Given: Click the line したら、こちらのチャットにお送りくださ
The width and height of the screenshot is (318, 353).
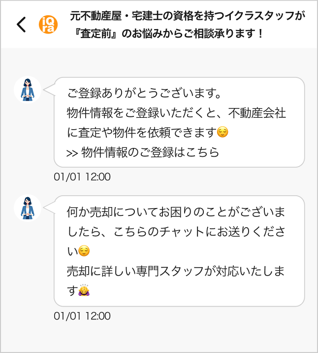Looking at the screenshot, I should 176,232.
